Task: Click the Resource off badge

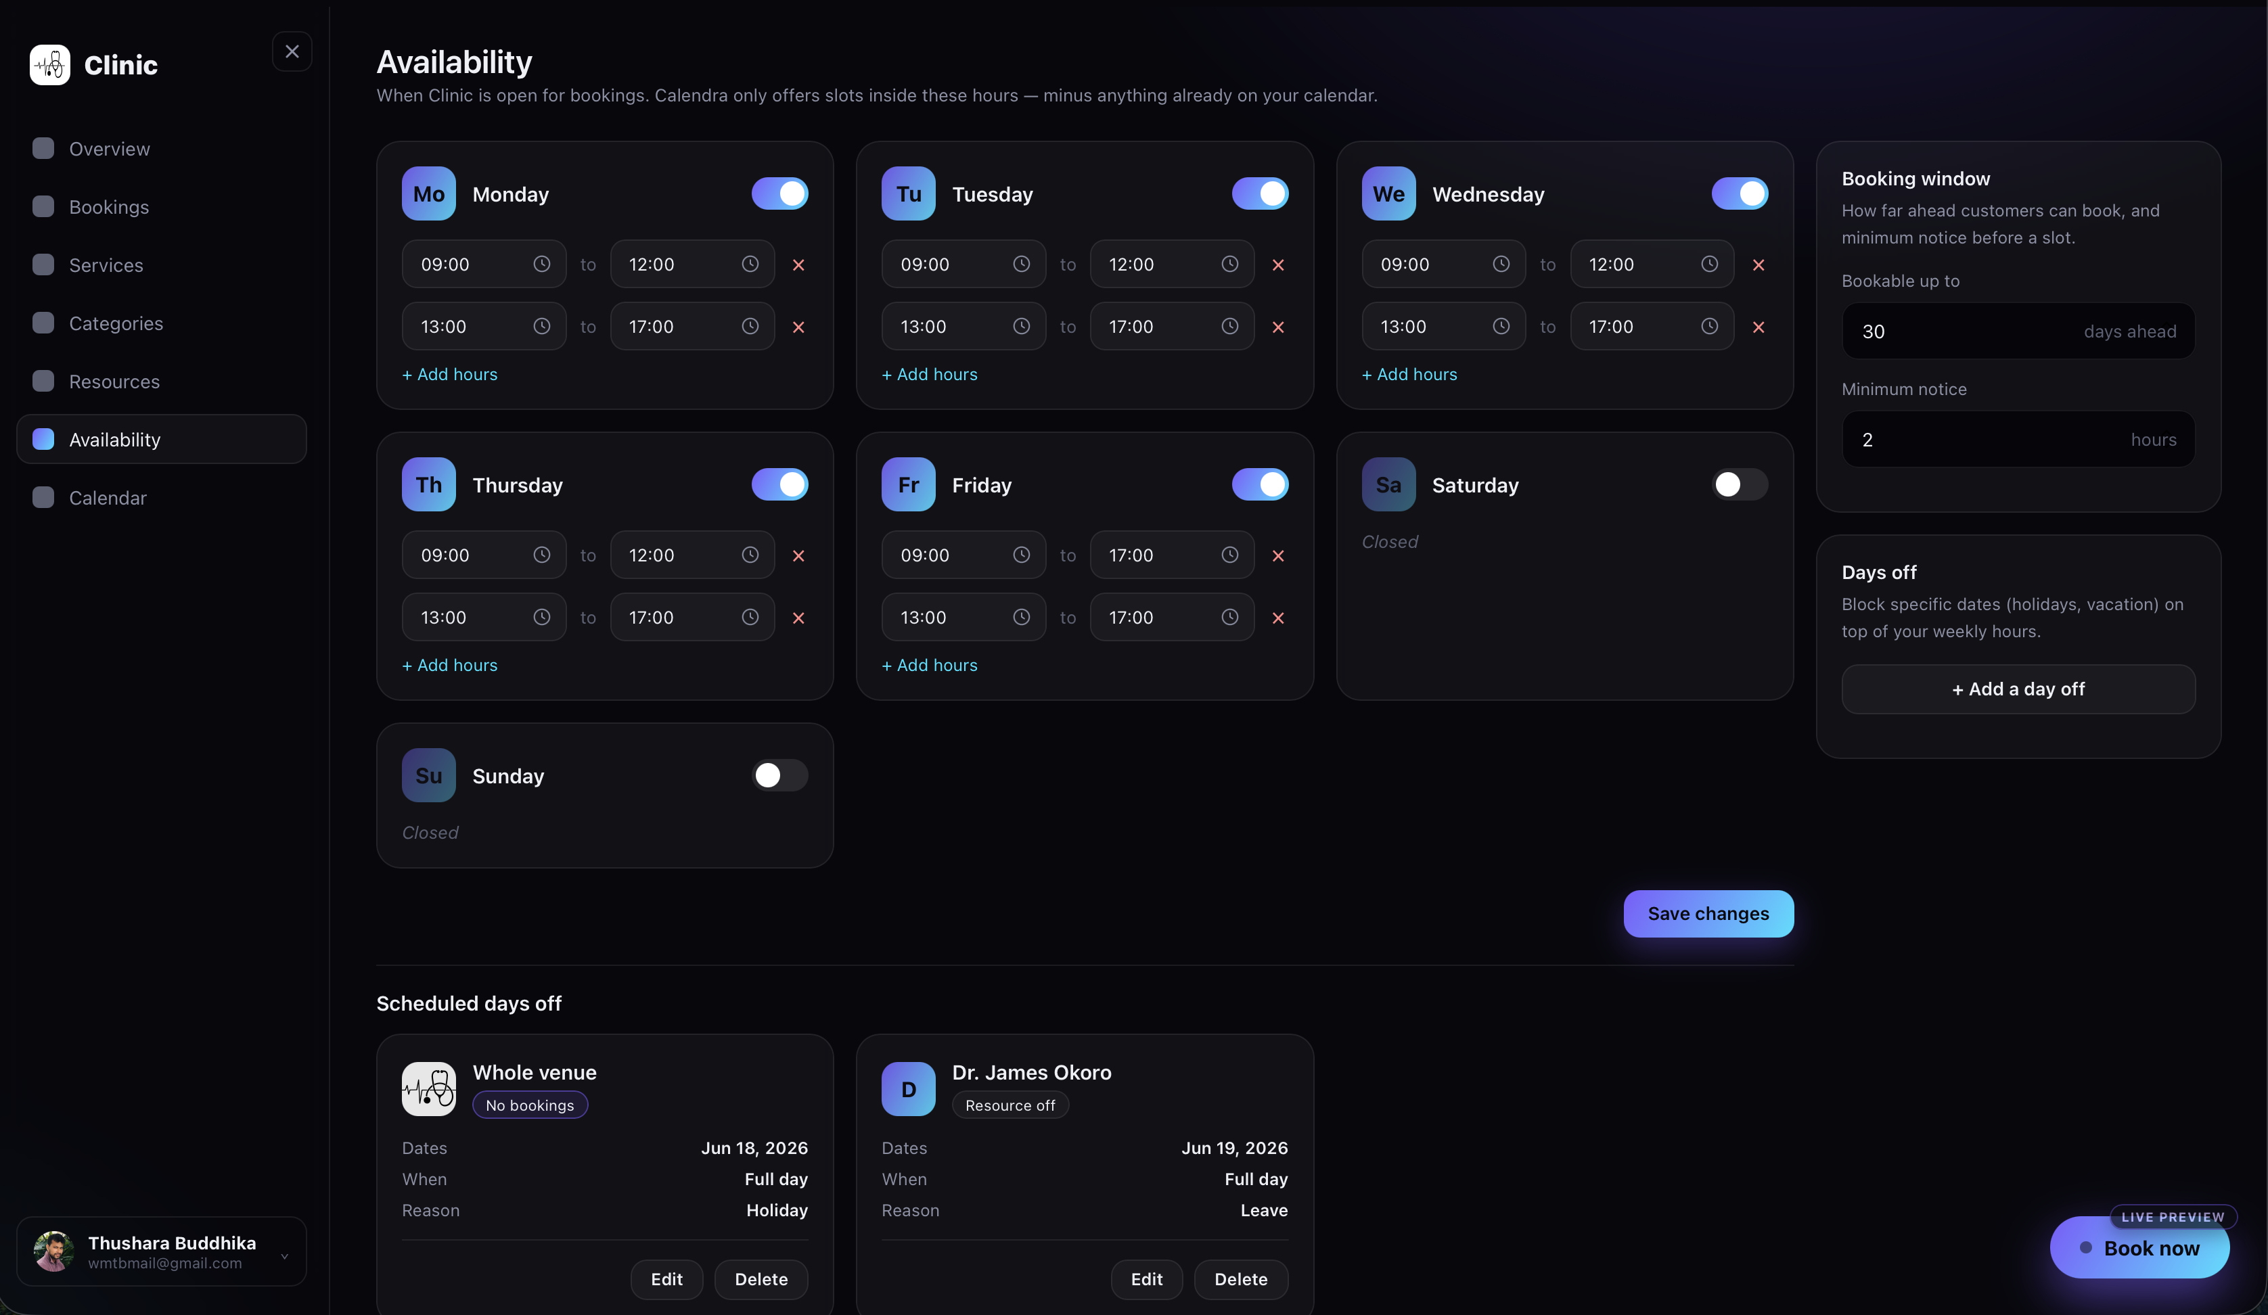Action: 1010,1105
